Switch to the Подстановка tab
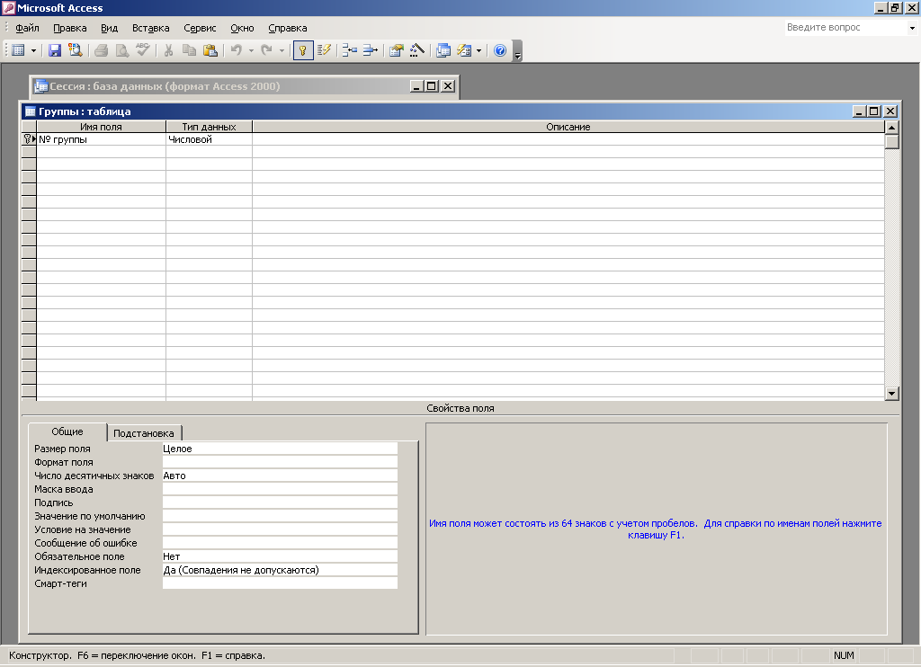The height and width of the screenshot is (667, 921). coord(144,433)
